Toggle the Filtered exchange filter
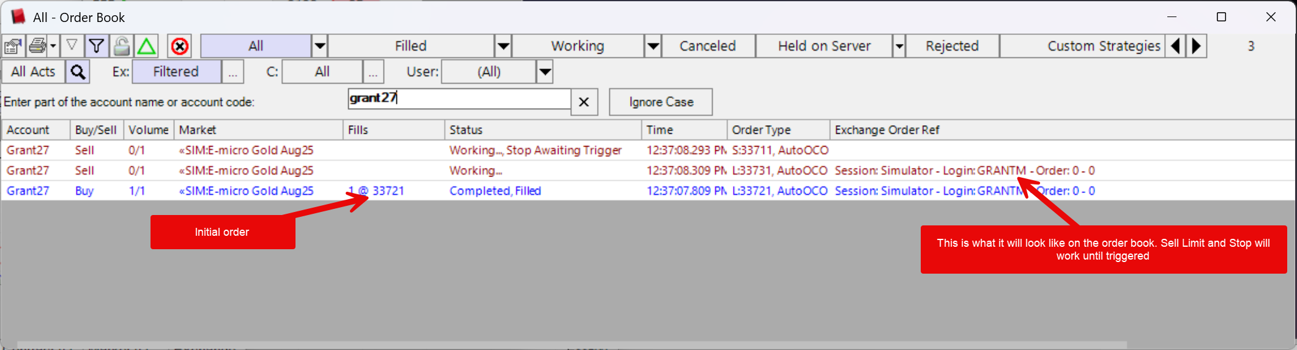Viewport: 1297px width, 350px height. (x=176, y=72)
